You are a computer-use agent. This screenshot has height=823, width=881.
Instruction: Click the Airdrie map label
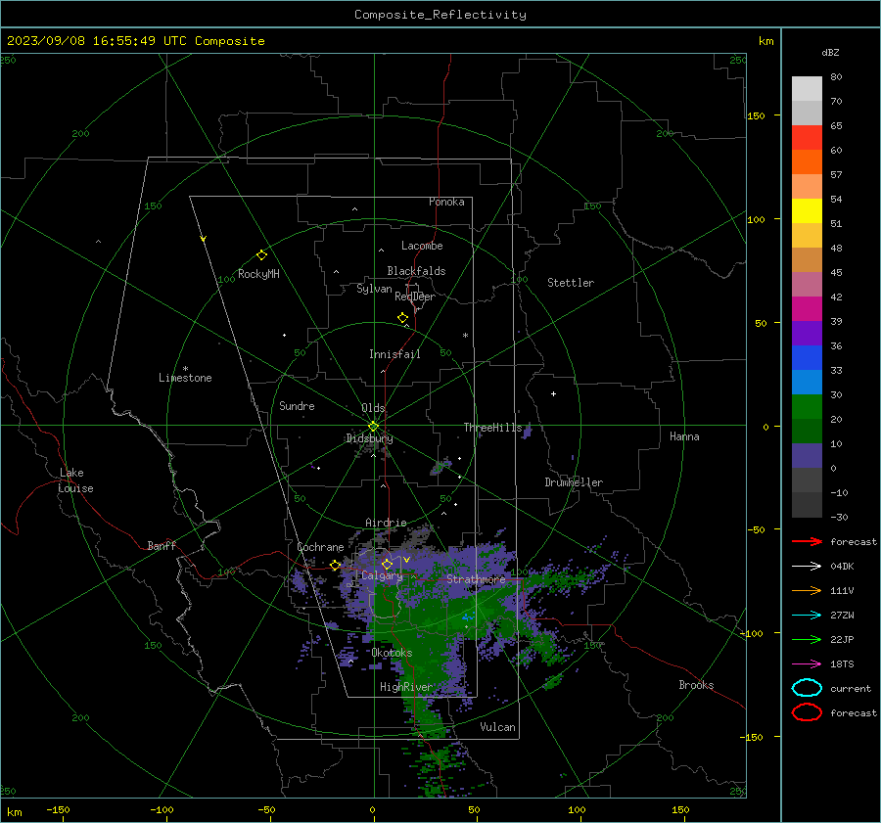click(386, 523)
